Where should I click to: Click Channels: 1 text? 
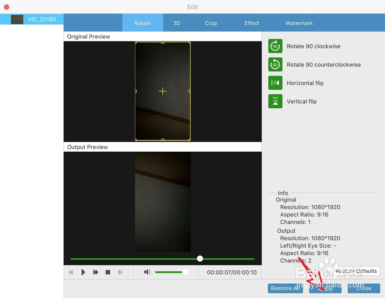(x=295, y=222)
